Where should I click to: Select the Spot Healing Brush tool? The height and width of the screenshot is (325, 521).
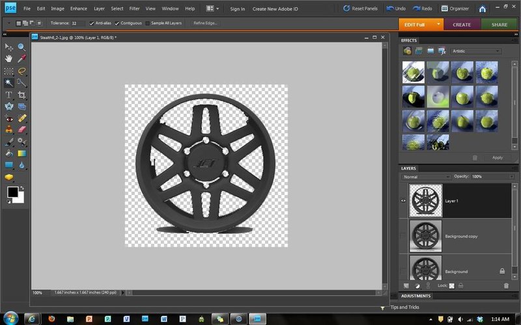pyautogui.click(x=21, y=118)
